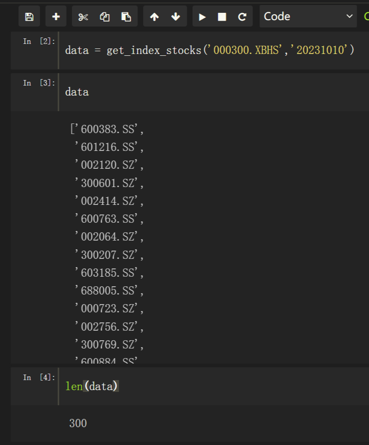
Task: Paste cell below using the clipboard icon
Action: pos(126,17)
